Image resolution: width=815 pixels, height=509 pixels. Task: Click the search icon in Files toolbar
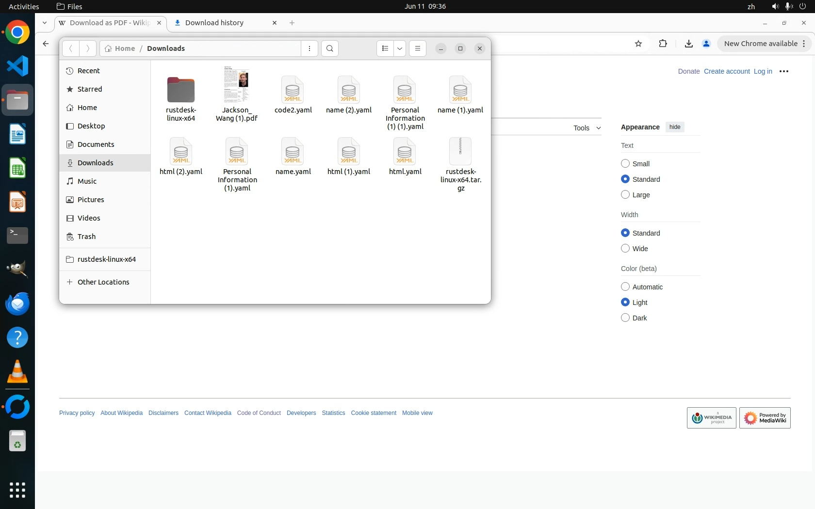click(330, 48)
